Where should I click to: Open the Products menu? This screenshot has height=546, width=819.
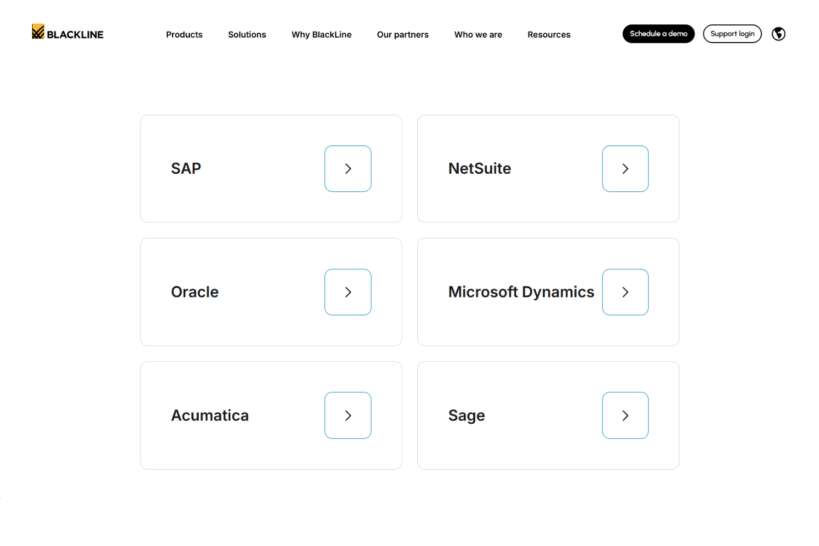point(184,34)
